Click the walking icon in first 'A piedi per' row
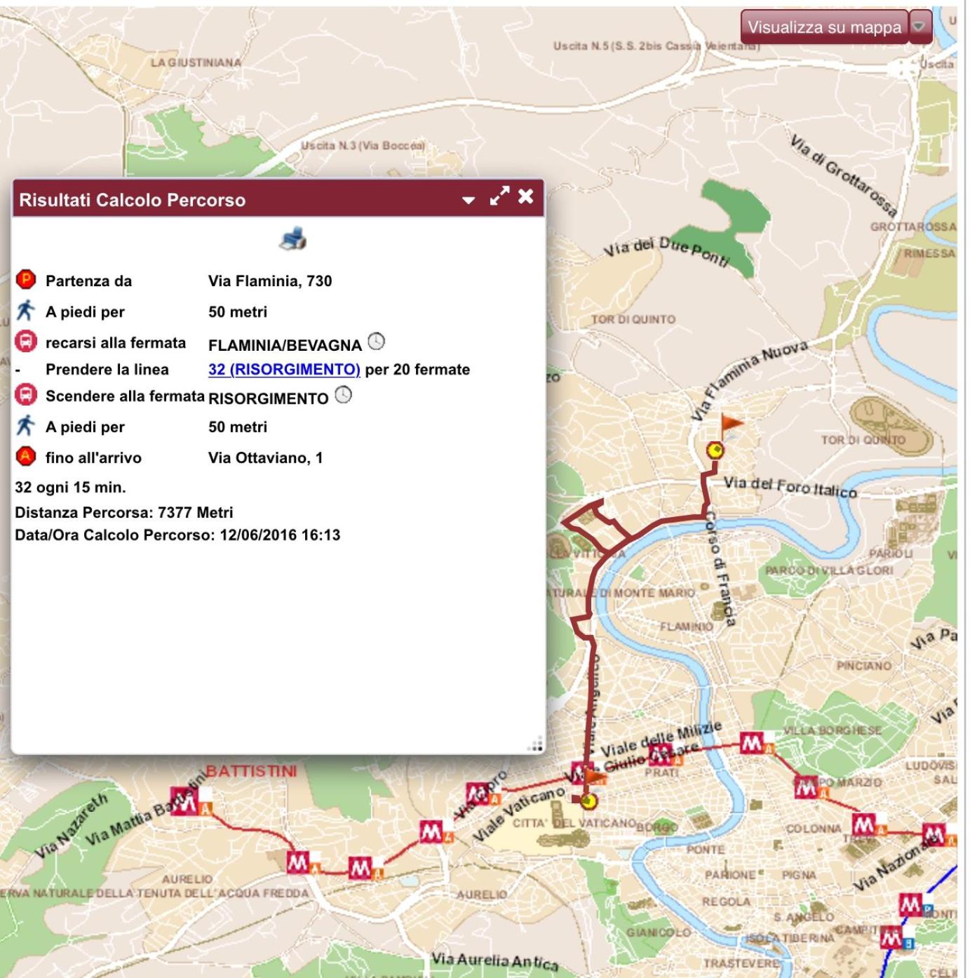The width and height of the screenshot is (970, 978). (26, 310)
